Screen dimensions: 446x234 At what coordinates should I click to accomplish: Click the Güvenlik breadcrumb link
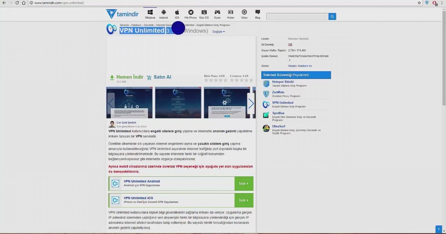149,25
